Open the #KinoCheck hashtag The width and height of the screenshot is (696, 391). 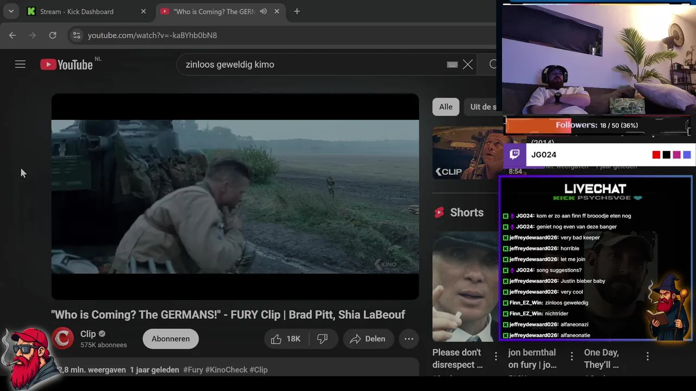point(226,370)
